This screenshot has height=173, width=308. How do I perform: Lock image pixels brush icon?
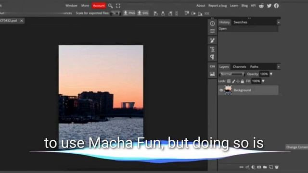pos(233,81)
